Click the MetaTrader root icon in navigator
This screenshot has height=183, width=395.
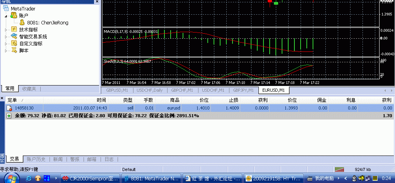tap(7, 8)
